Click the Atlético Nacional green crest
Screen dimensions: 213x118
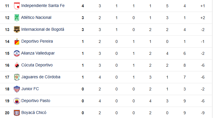click(17, 18)
